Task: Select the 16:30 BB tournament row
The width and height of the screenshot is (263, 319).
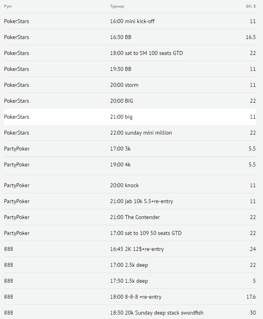Action: [x=120, y=37]
